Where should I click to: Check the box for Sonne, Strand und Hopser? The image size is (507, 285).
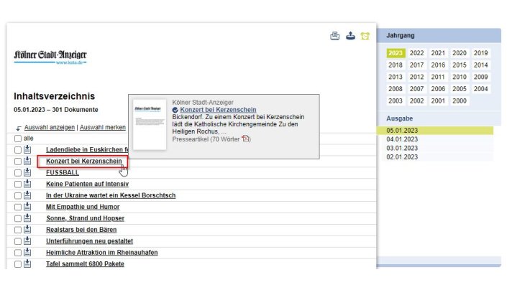click(18, 218)
